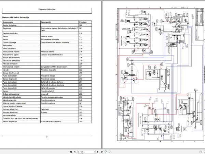Click the 'Delantero' description

pyautogui.click(x=44, y=109)
